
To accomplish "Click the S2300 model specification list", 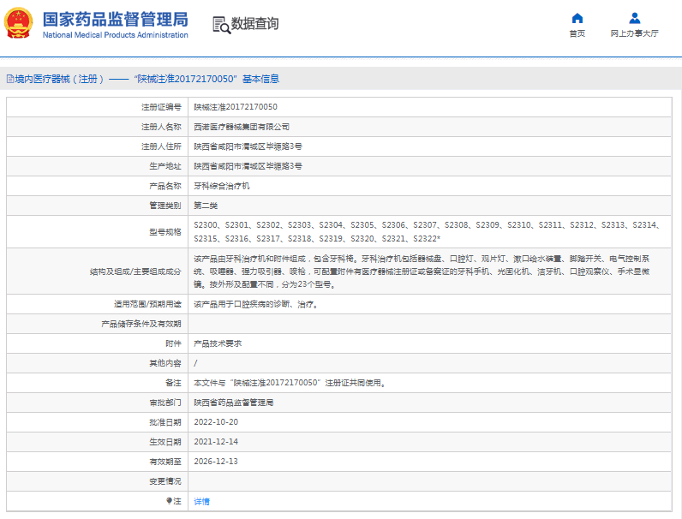I will pos(426,231).
